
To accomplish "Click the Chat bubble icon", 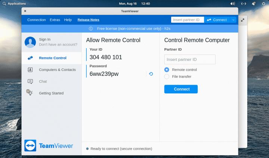I will (x=30, y=81).
